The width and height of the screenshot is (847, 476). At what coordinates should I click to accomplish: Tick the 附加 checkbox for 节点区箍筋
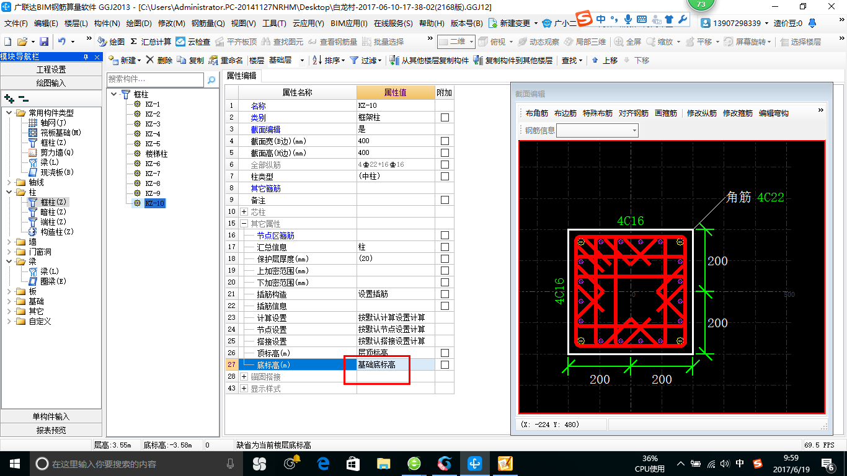point(445,236)
